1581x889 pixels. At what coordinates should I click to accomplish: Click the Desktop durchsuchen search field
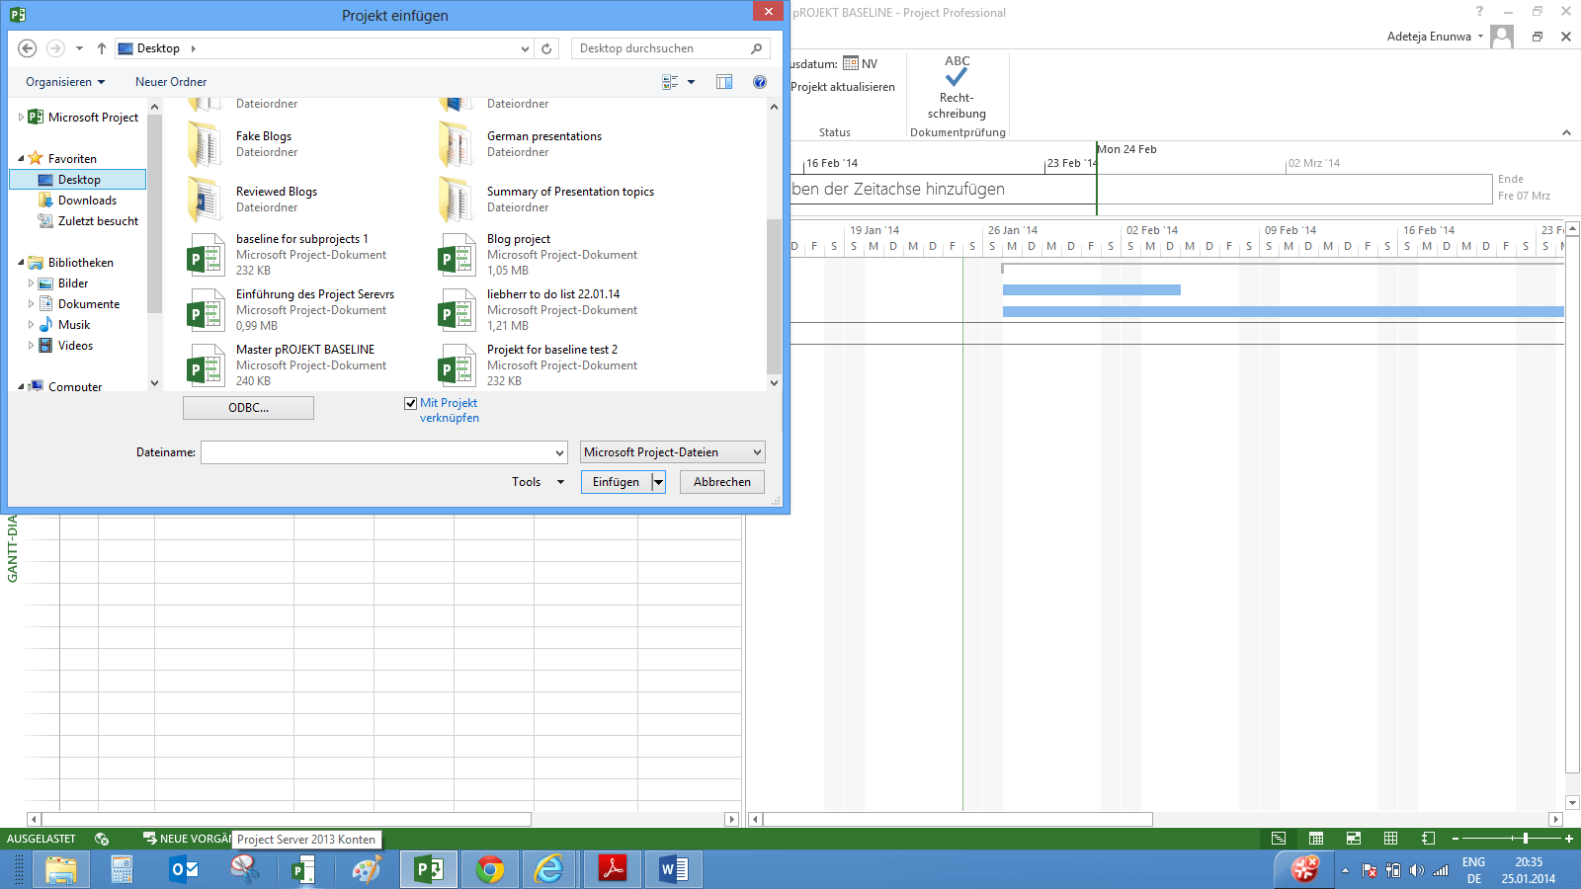click(660, 48)
